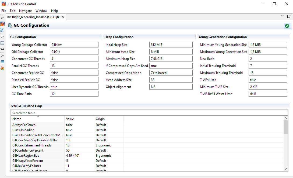Image resolution: width=293 pixels, height=178 pixels.
Task: Minimize the editor area
Action: [283, 16]
